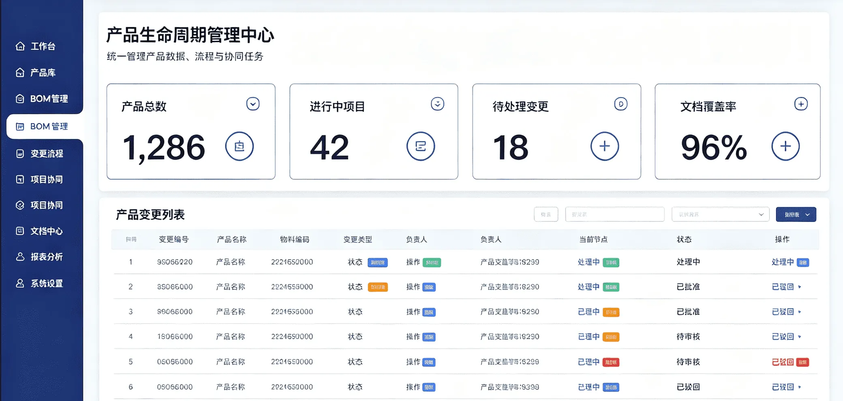Click green tag beside 处理中 in row 1
Screen dimensions: 843x401
click(x=611, y=262)
